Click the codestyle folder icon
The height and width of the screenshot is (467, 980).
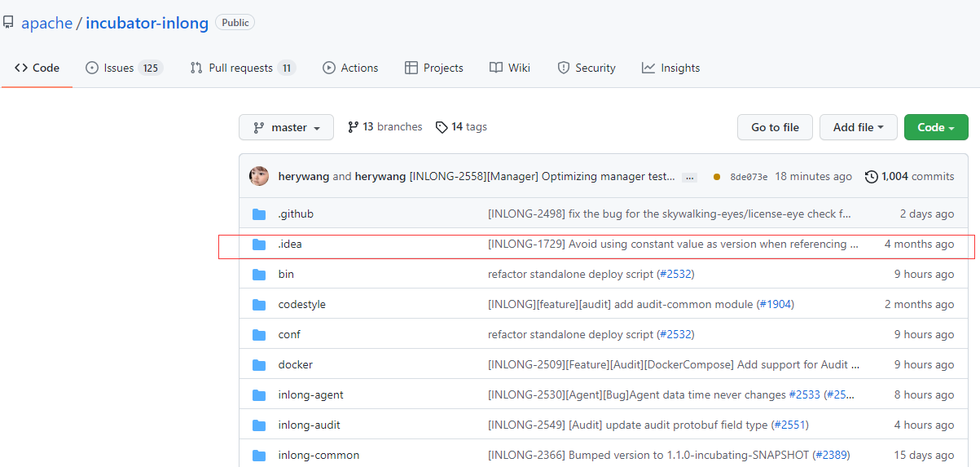(x=259, y=305)
